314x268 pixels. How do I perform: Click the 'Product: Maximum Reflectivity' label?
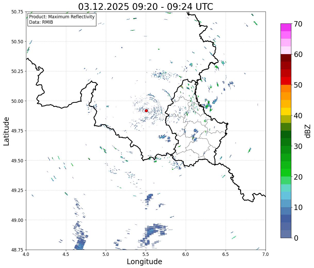pyautogui.click(x=62, y=17)
